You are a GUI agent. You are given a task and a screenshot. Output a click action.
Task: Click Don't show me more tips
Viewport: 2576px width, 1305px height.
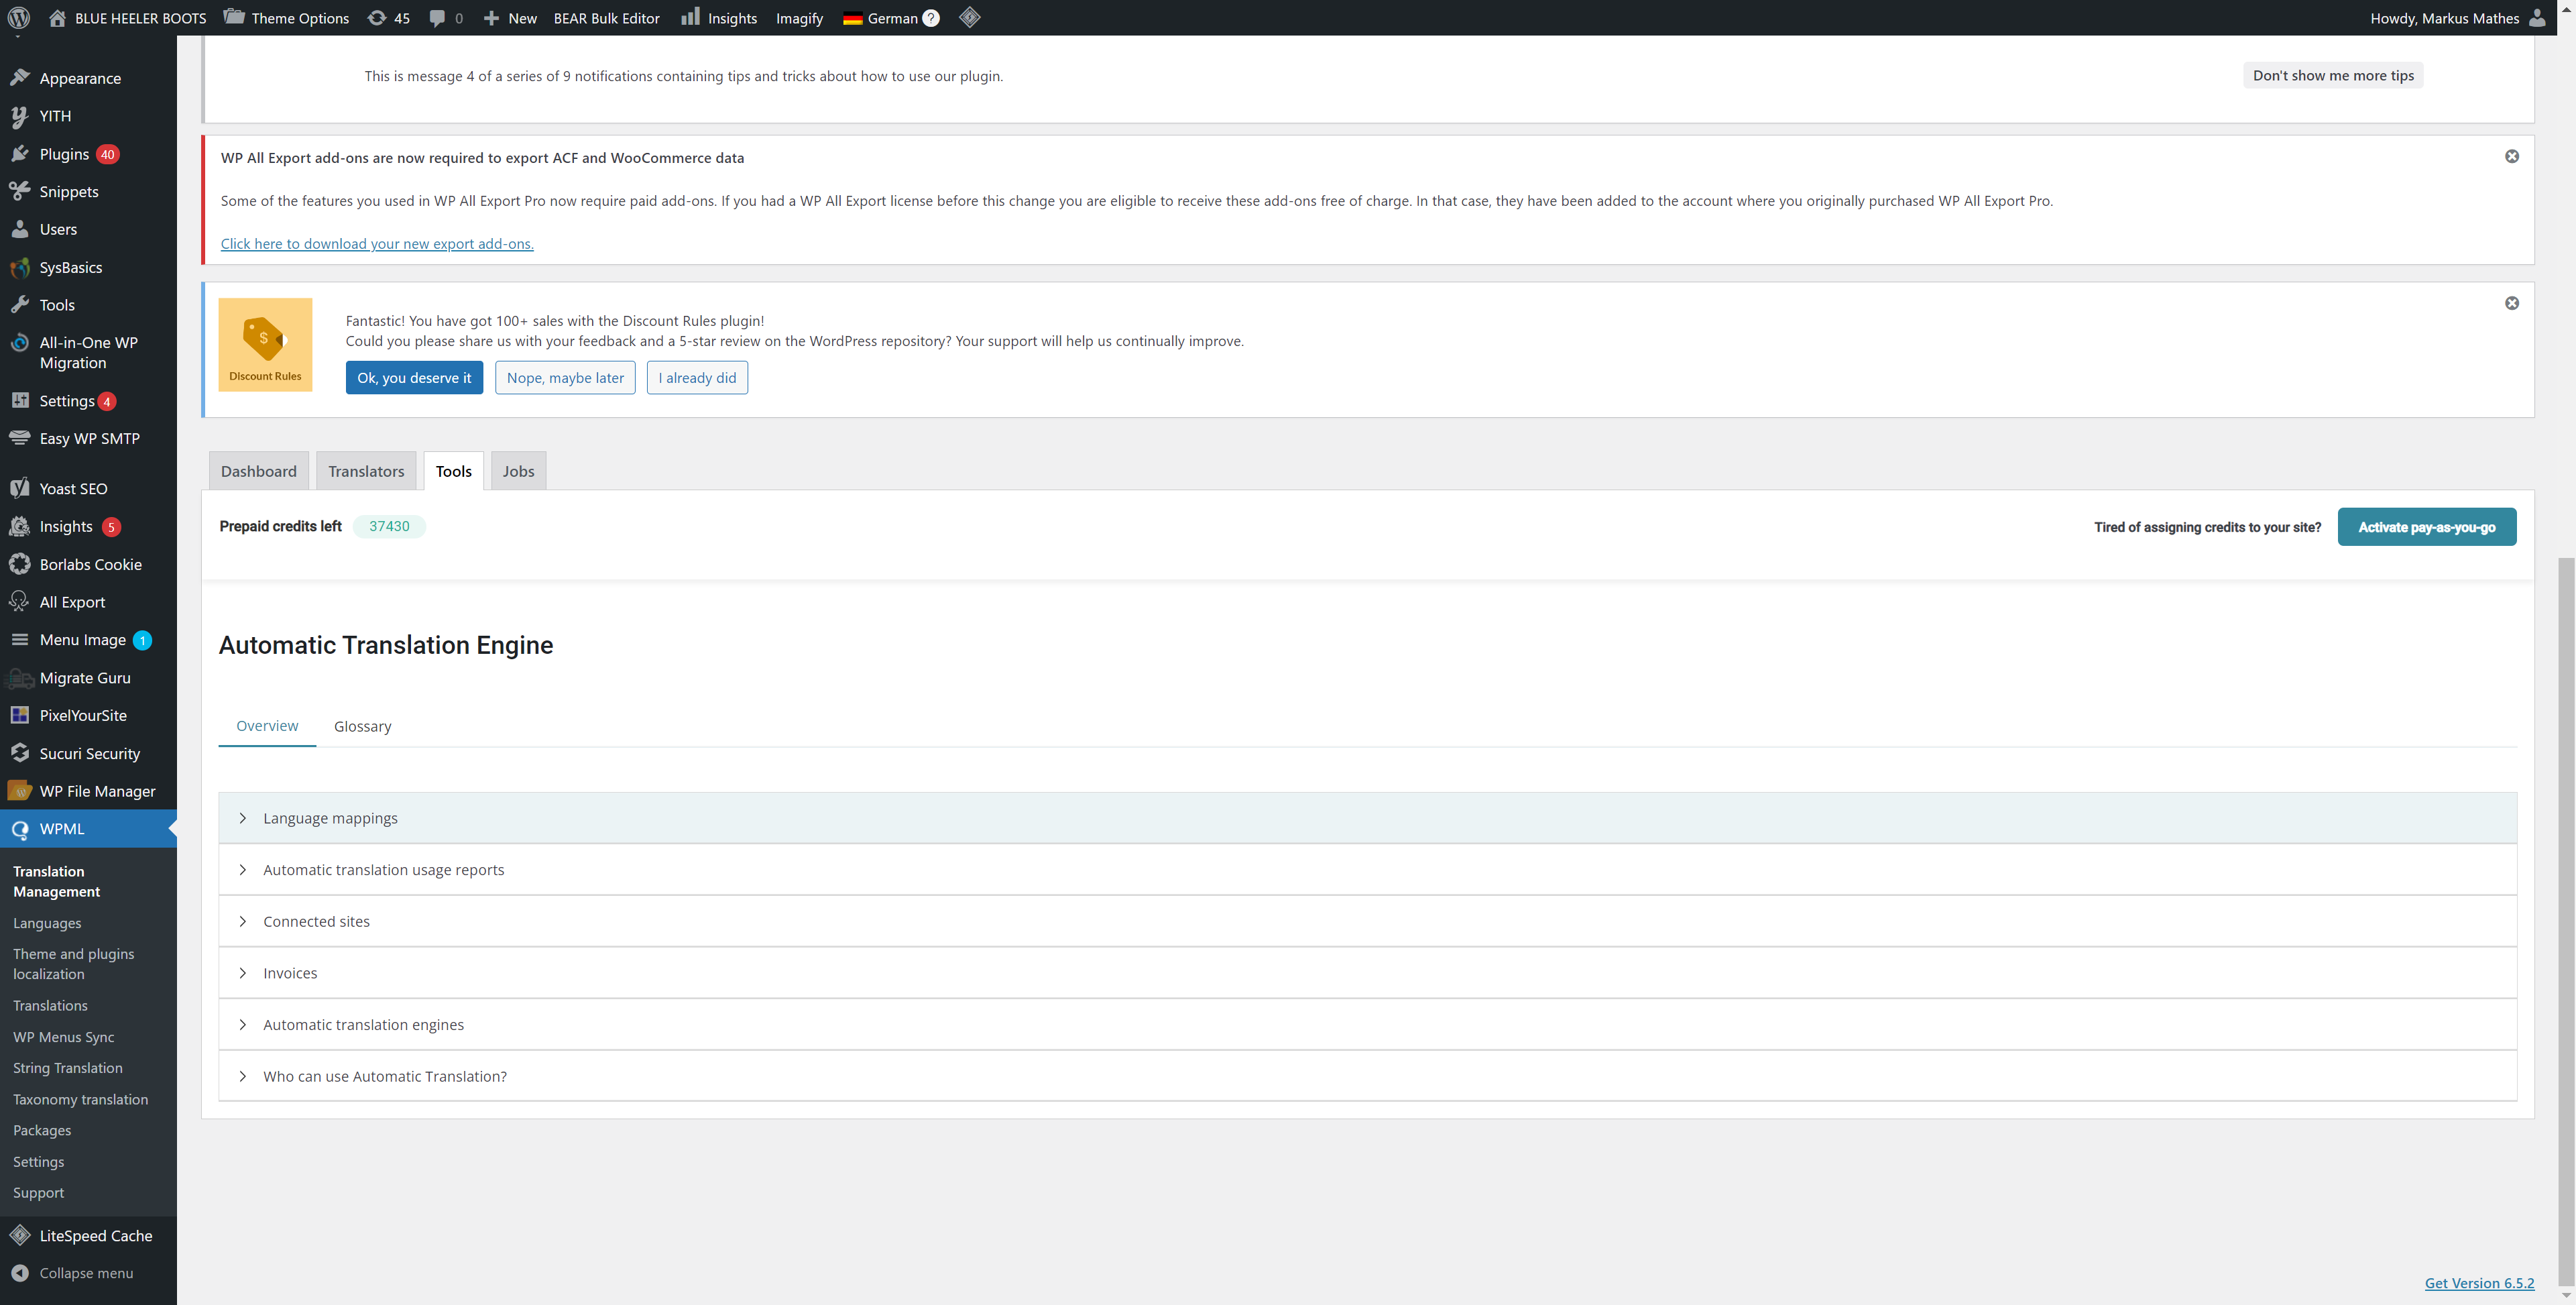2333,75
